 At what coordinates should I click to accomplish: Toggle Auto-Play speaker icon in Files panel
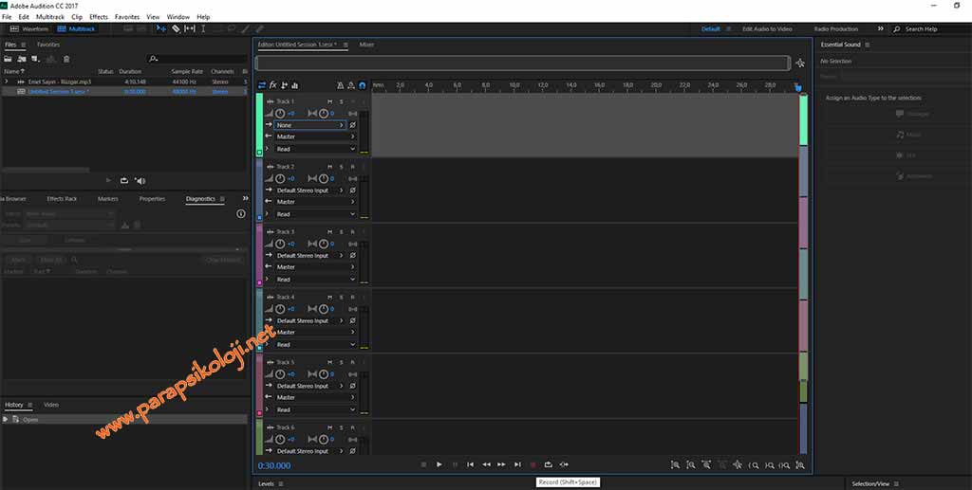(x=140, y=181)
